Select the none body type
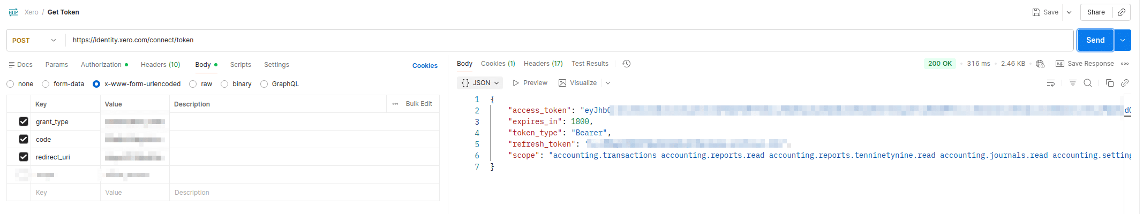 tap(10, 84)
